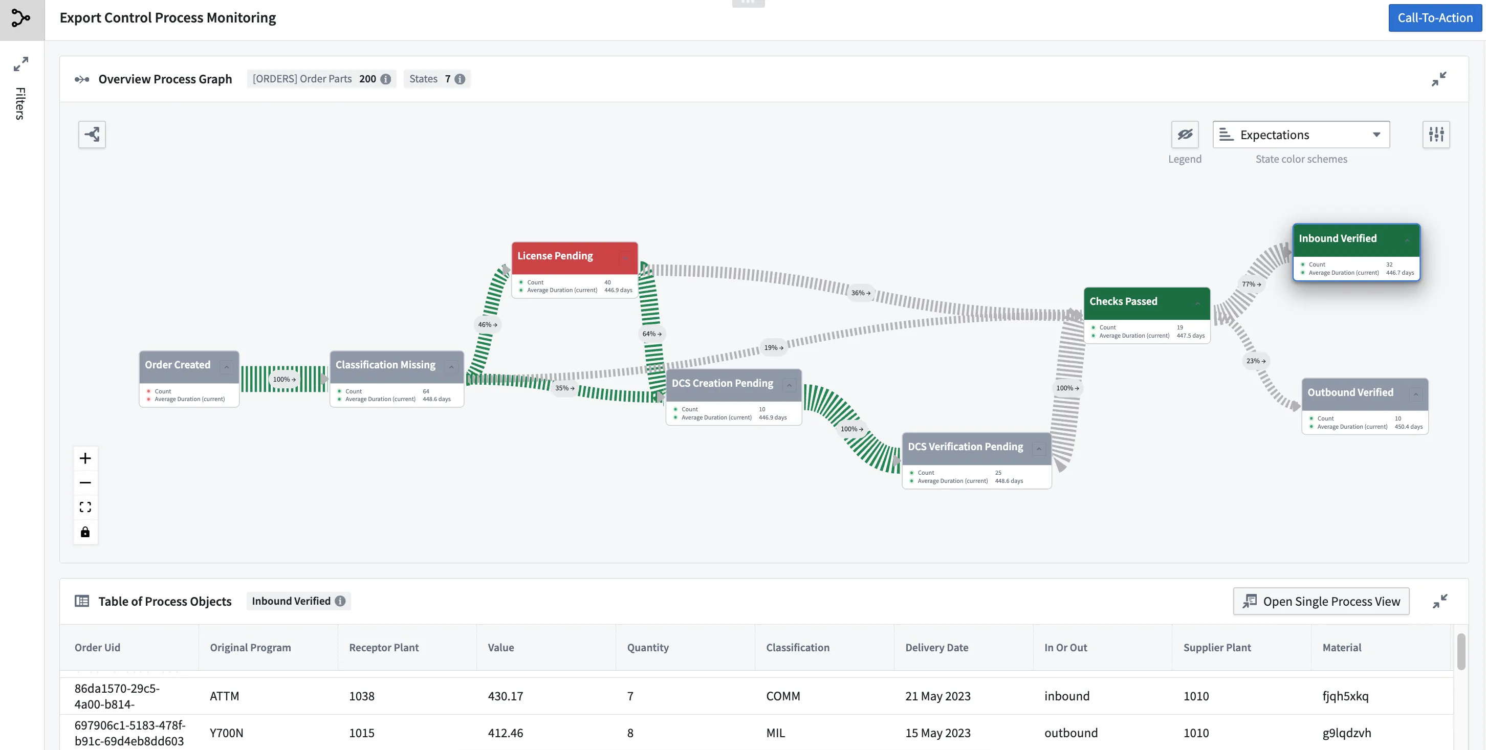The width and height of the screenshot is (1486, 750).
Task: Open the Expectations color scheme dropdown
Action: 1301,135
